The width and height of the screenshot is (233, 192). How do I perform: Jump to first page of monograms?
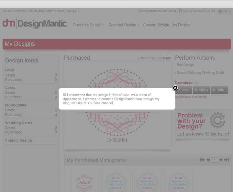[202, 160]
